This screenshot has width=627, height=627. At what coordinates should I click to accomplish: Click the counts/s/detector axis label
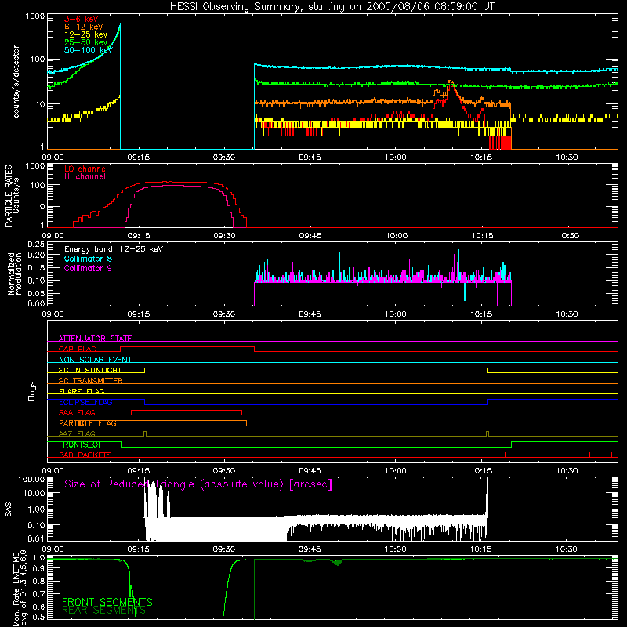16,82
